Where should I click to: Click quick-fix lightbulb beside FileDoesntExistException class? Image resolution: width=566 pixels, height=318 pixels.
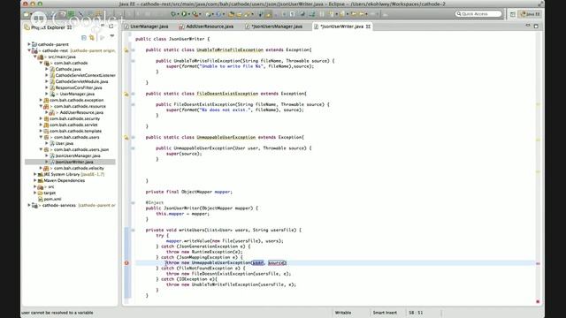click(126, 94)
